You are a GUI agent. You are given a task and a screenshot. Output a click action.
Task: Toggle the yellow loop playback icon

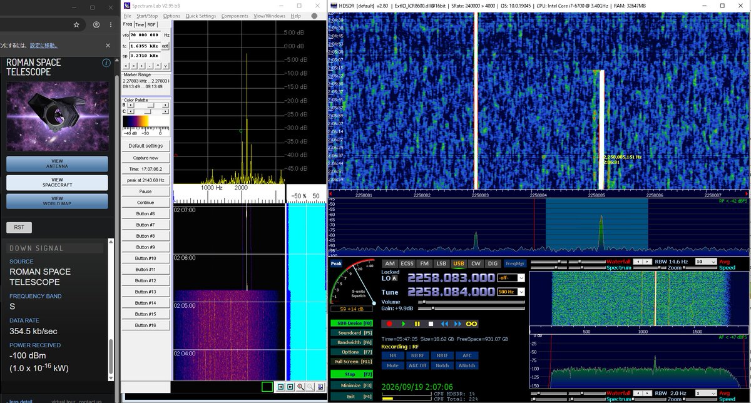pos(471,324)
